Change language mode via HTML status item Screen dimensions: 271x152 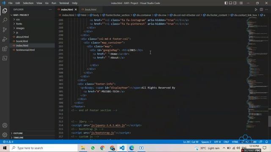[235, 142]
